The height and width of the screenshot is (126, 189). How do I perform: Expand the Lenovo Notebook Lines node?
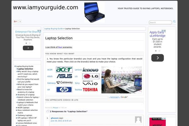coord(17,123)
